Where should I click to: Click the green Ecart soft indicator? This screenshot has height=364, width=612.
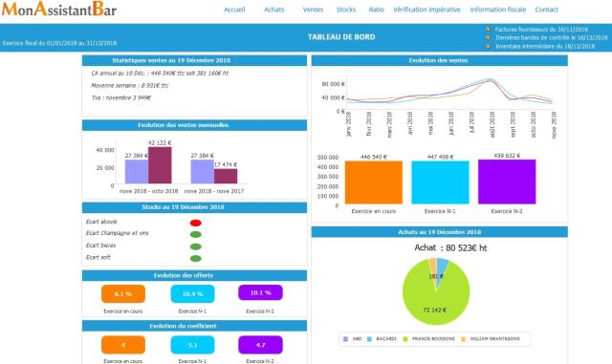coord(195,258)
